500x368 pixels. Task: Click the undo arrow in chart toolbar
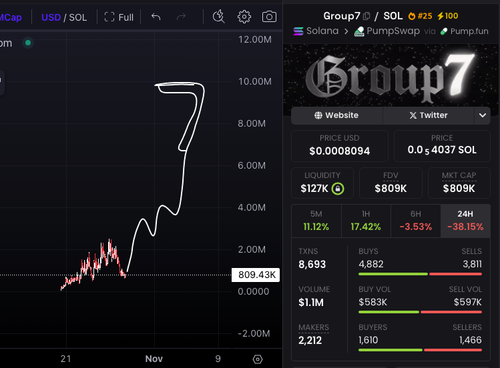point(156,17)
